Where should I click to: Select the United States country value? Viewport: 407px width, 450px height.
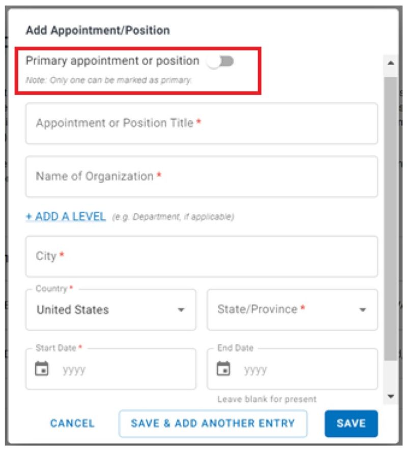click(73, 310)
